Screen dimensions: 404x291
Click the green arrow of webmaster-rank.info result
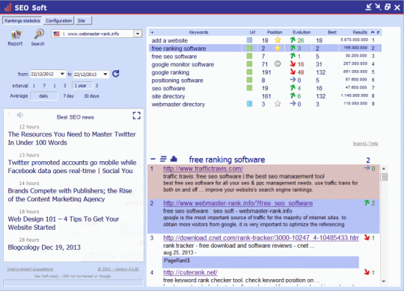(367, 203)
